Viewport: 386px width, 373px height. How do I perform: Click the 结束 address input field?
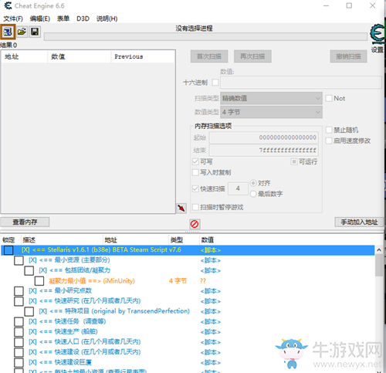click(264, 150)
